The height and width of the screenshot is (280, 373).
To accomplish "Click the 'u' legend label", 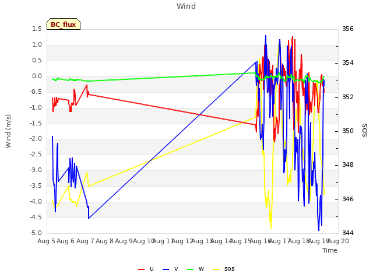I will pos(152,269).
